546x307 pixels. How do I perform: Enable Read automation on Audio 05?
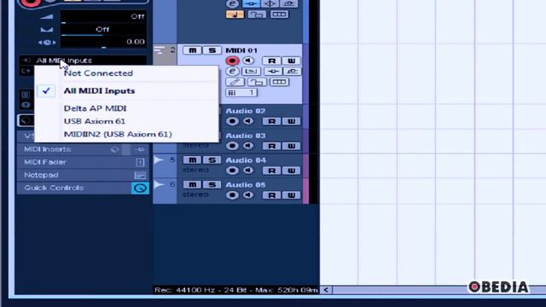click(271, 195)
